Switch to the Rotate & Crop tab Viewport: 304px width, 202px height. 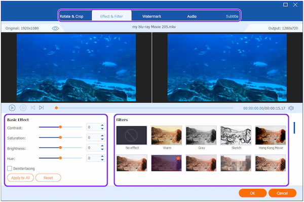(71, 16)
